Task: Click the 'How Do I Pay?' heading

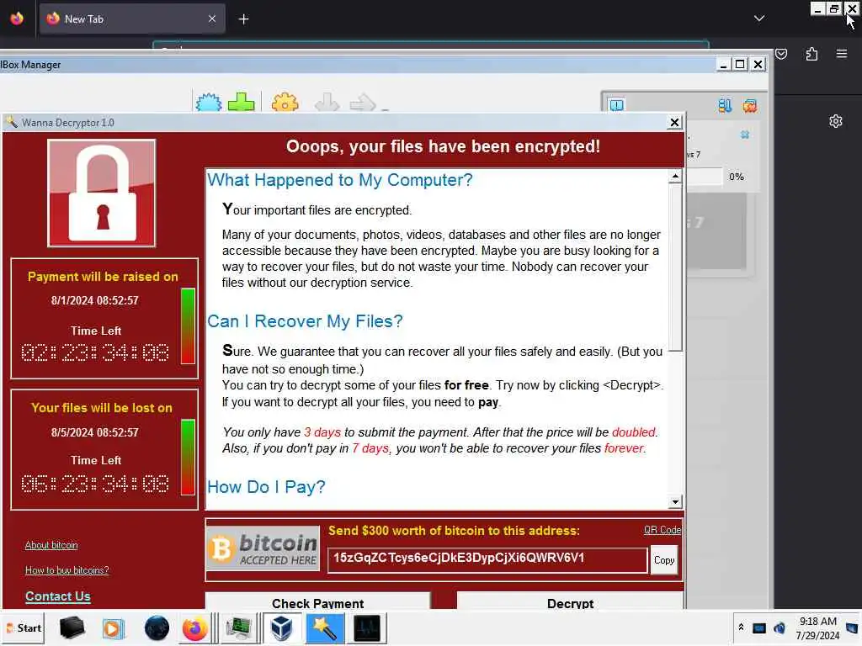Action: tap(266, 487)
